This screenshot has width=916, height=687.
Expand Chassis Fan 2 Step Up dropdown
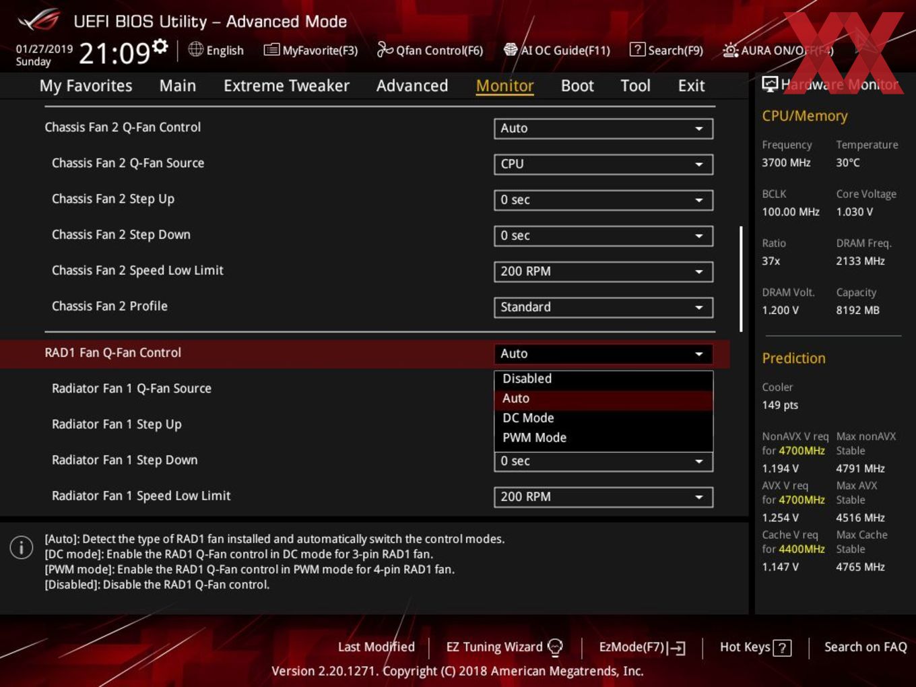tap(603, 199)
